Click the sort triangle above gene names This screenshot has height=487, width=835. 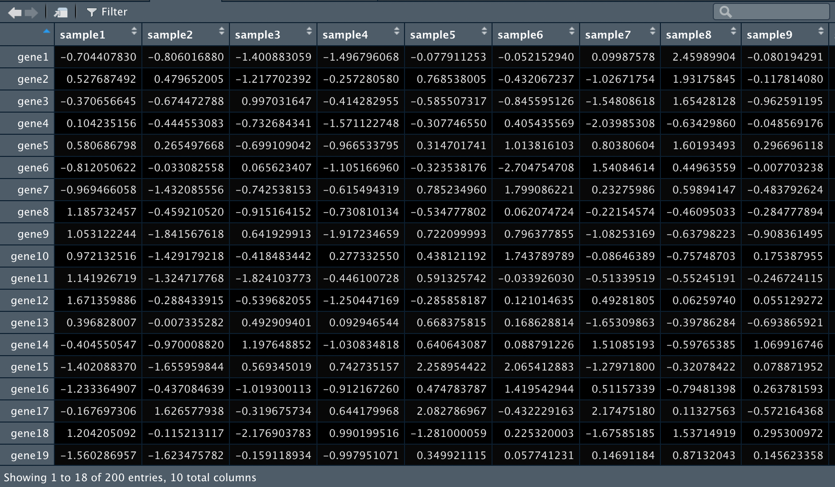(47, 30)
